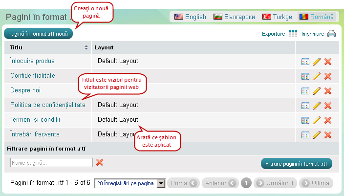Create a new .rtf page button

[x=38, y=34]
